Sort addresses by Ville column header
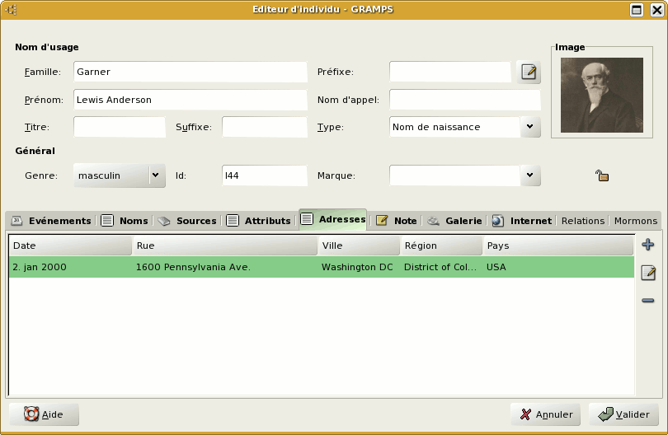This screenshot has height=435, width=668. click(x=359, y=246)
